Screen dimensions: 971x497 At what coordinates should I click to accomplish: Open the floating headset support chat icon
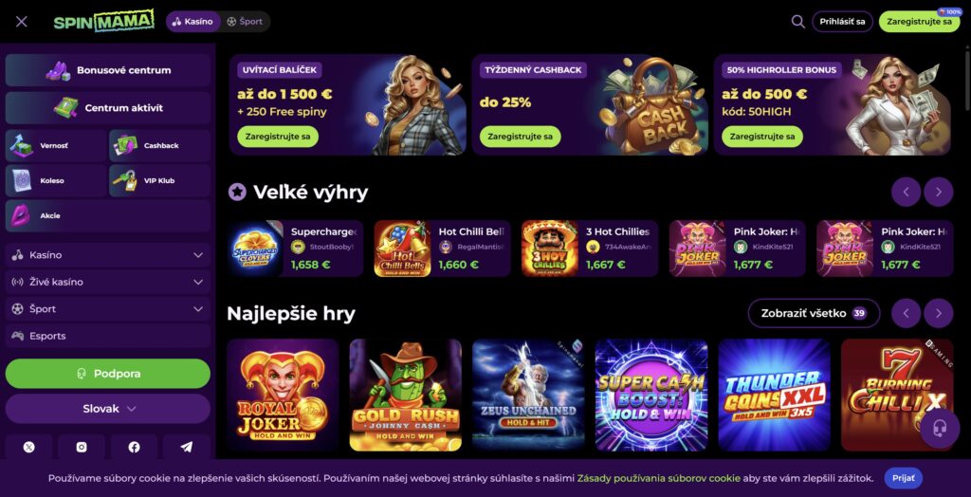point(940,428)
